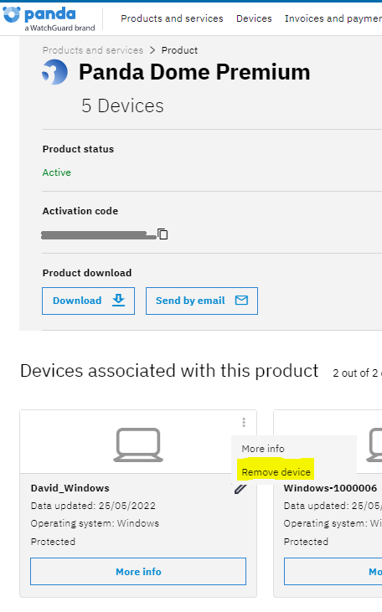Go to Invoices and payments tab
This screenshot has width=382, height=612.
[333, 18]
